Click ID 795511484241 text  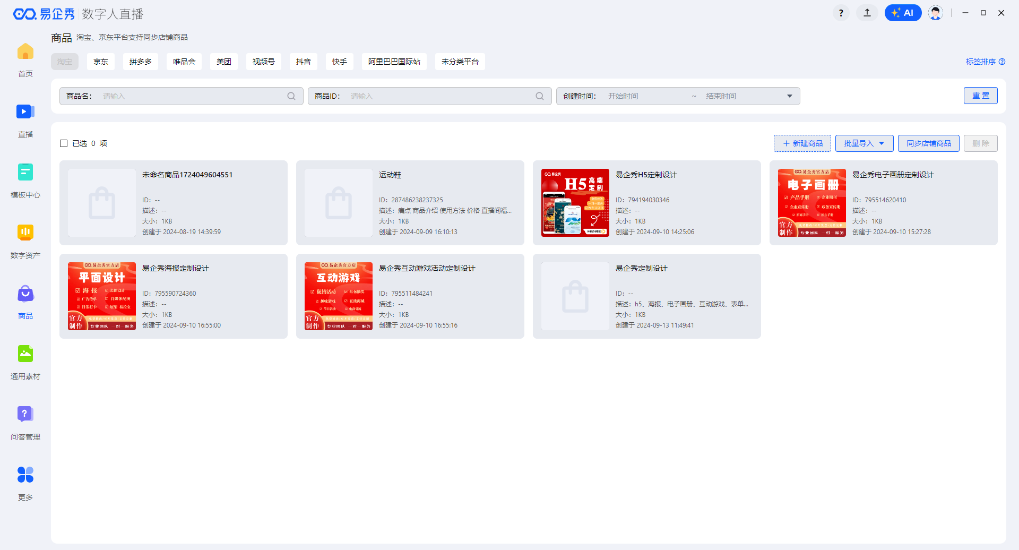click(405, 294)
